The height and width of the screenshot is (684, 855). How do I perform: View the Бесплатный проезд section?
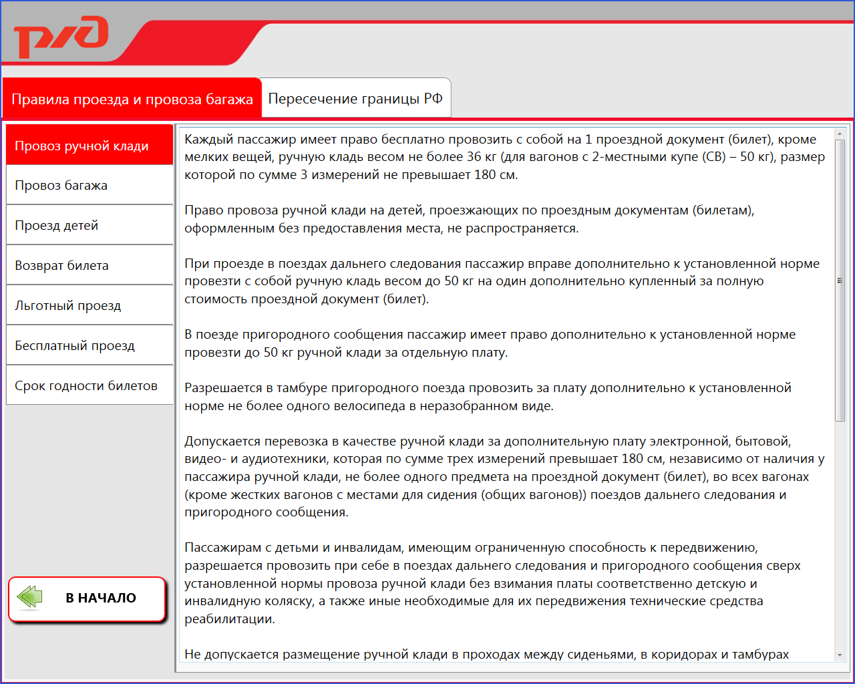click(90, 345)
